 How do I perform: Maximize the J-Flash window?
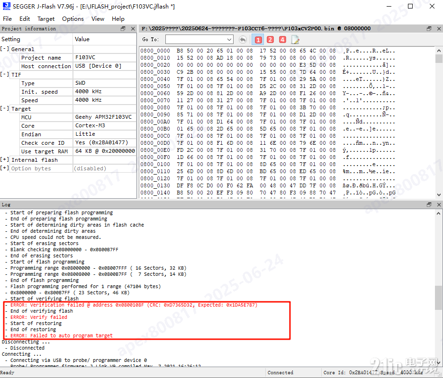(410, 6)
